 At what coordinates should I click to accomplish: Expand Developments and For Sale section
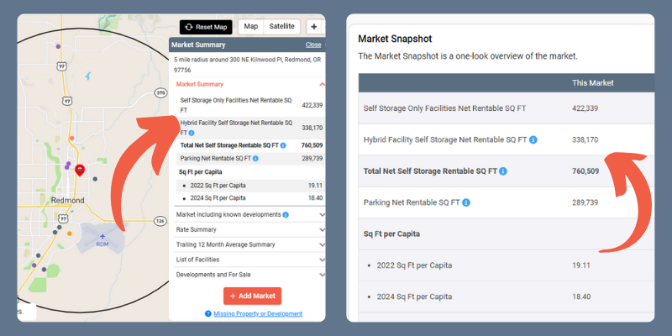coord(322,275)
